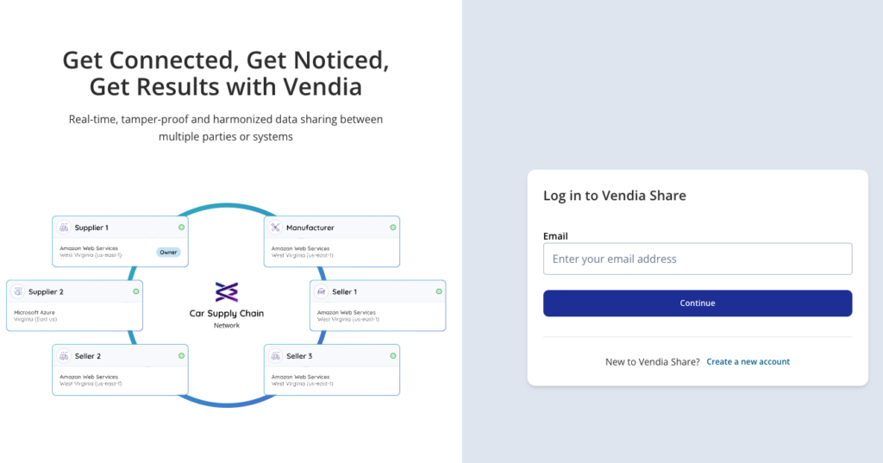
Task: Click the Log in to Vendia Share heading
Action: coord(614,196)
